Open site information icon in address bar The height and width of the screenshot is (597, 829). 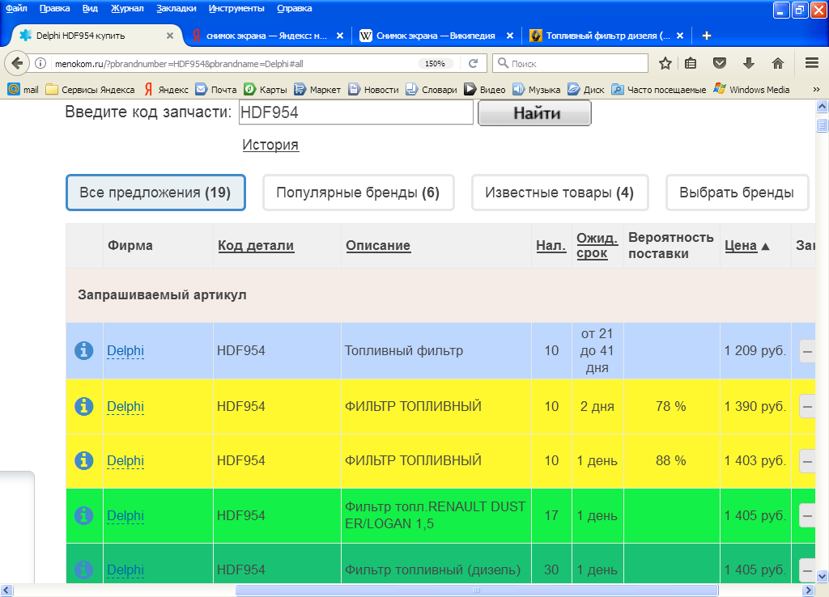tap(40, 63)
